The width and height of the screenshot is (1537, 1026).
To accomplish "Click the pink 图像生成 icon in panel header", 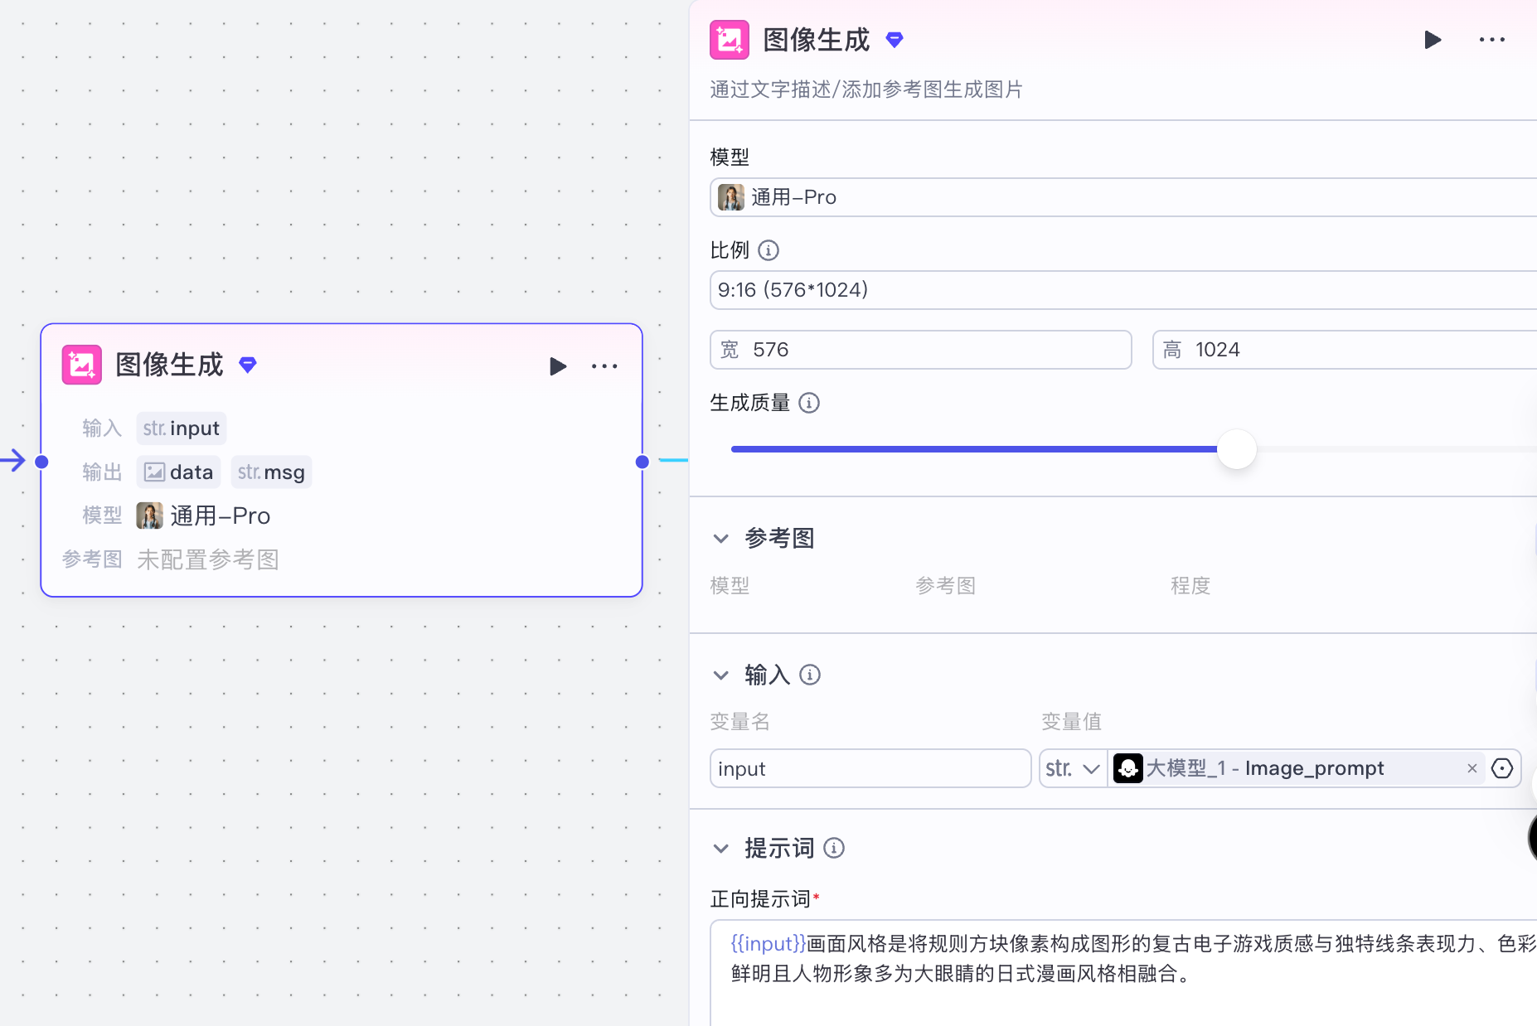I will [x=730, y=40].
